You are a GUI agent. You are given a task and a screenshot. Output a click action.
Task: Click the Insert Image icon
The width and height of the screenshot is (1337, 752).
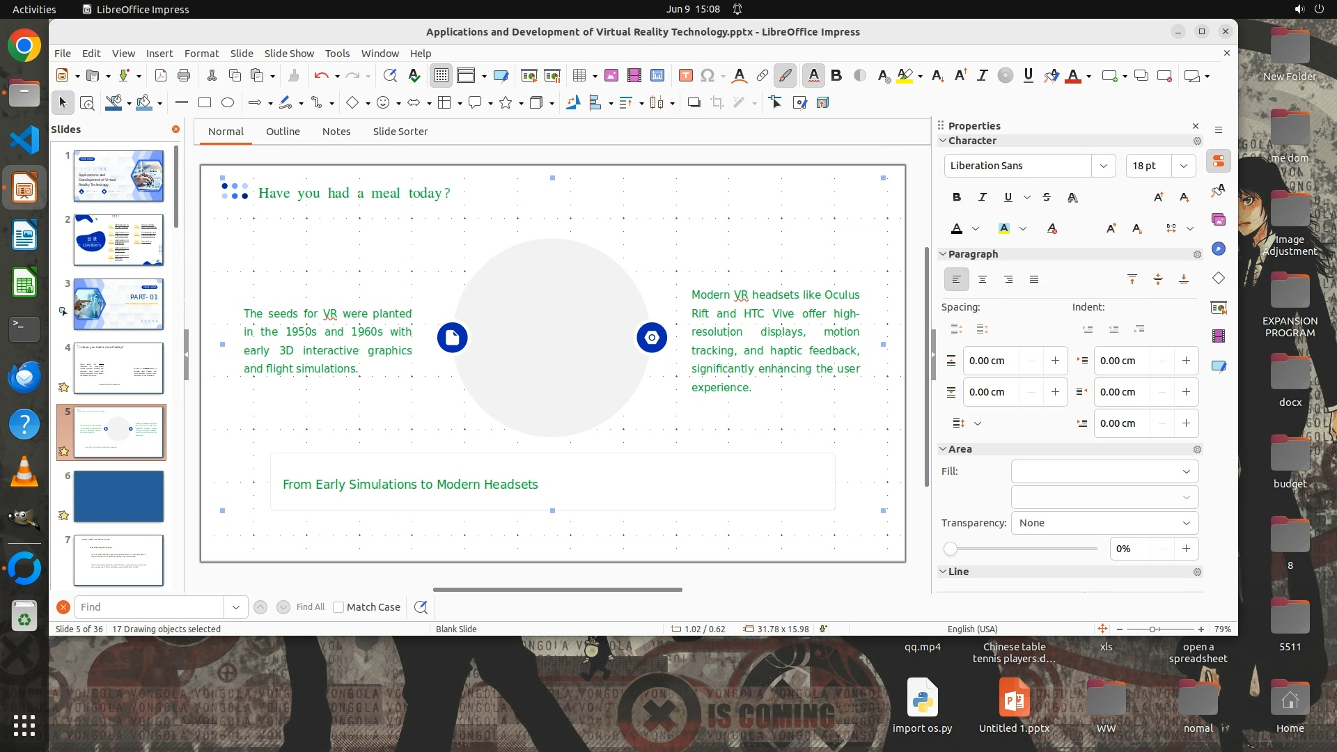[611, 76]
